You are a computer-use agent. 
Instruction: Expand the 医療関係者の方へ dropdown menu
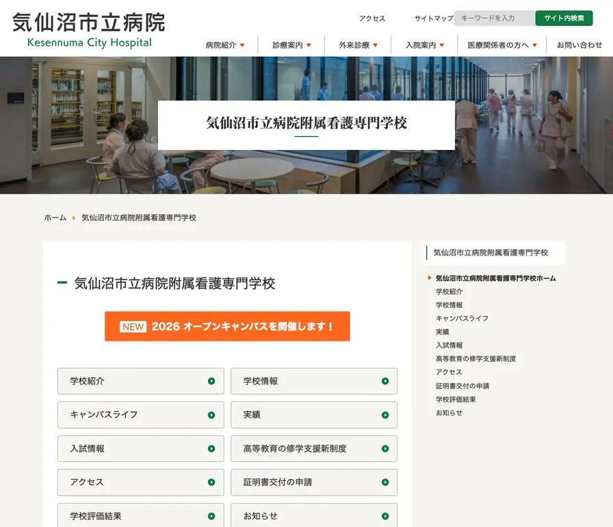coord(502,45)
